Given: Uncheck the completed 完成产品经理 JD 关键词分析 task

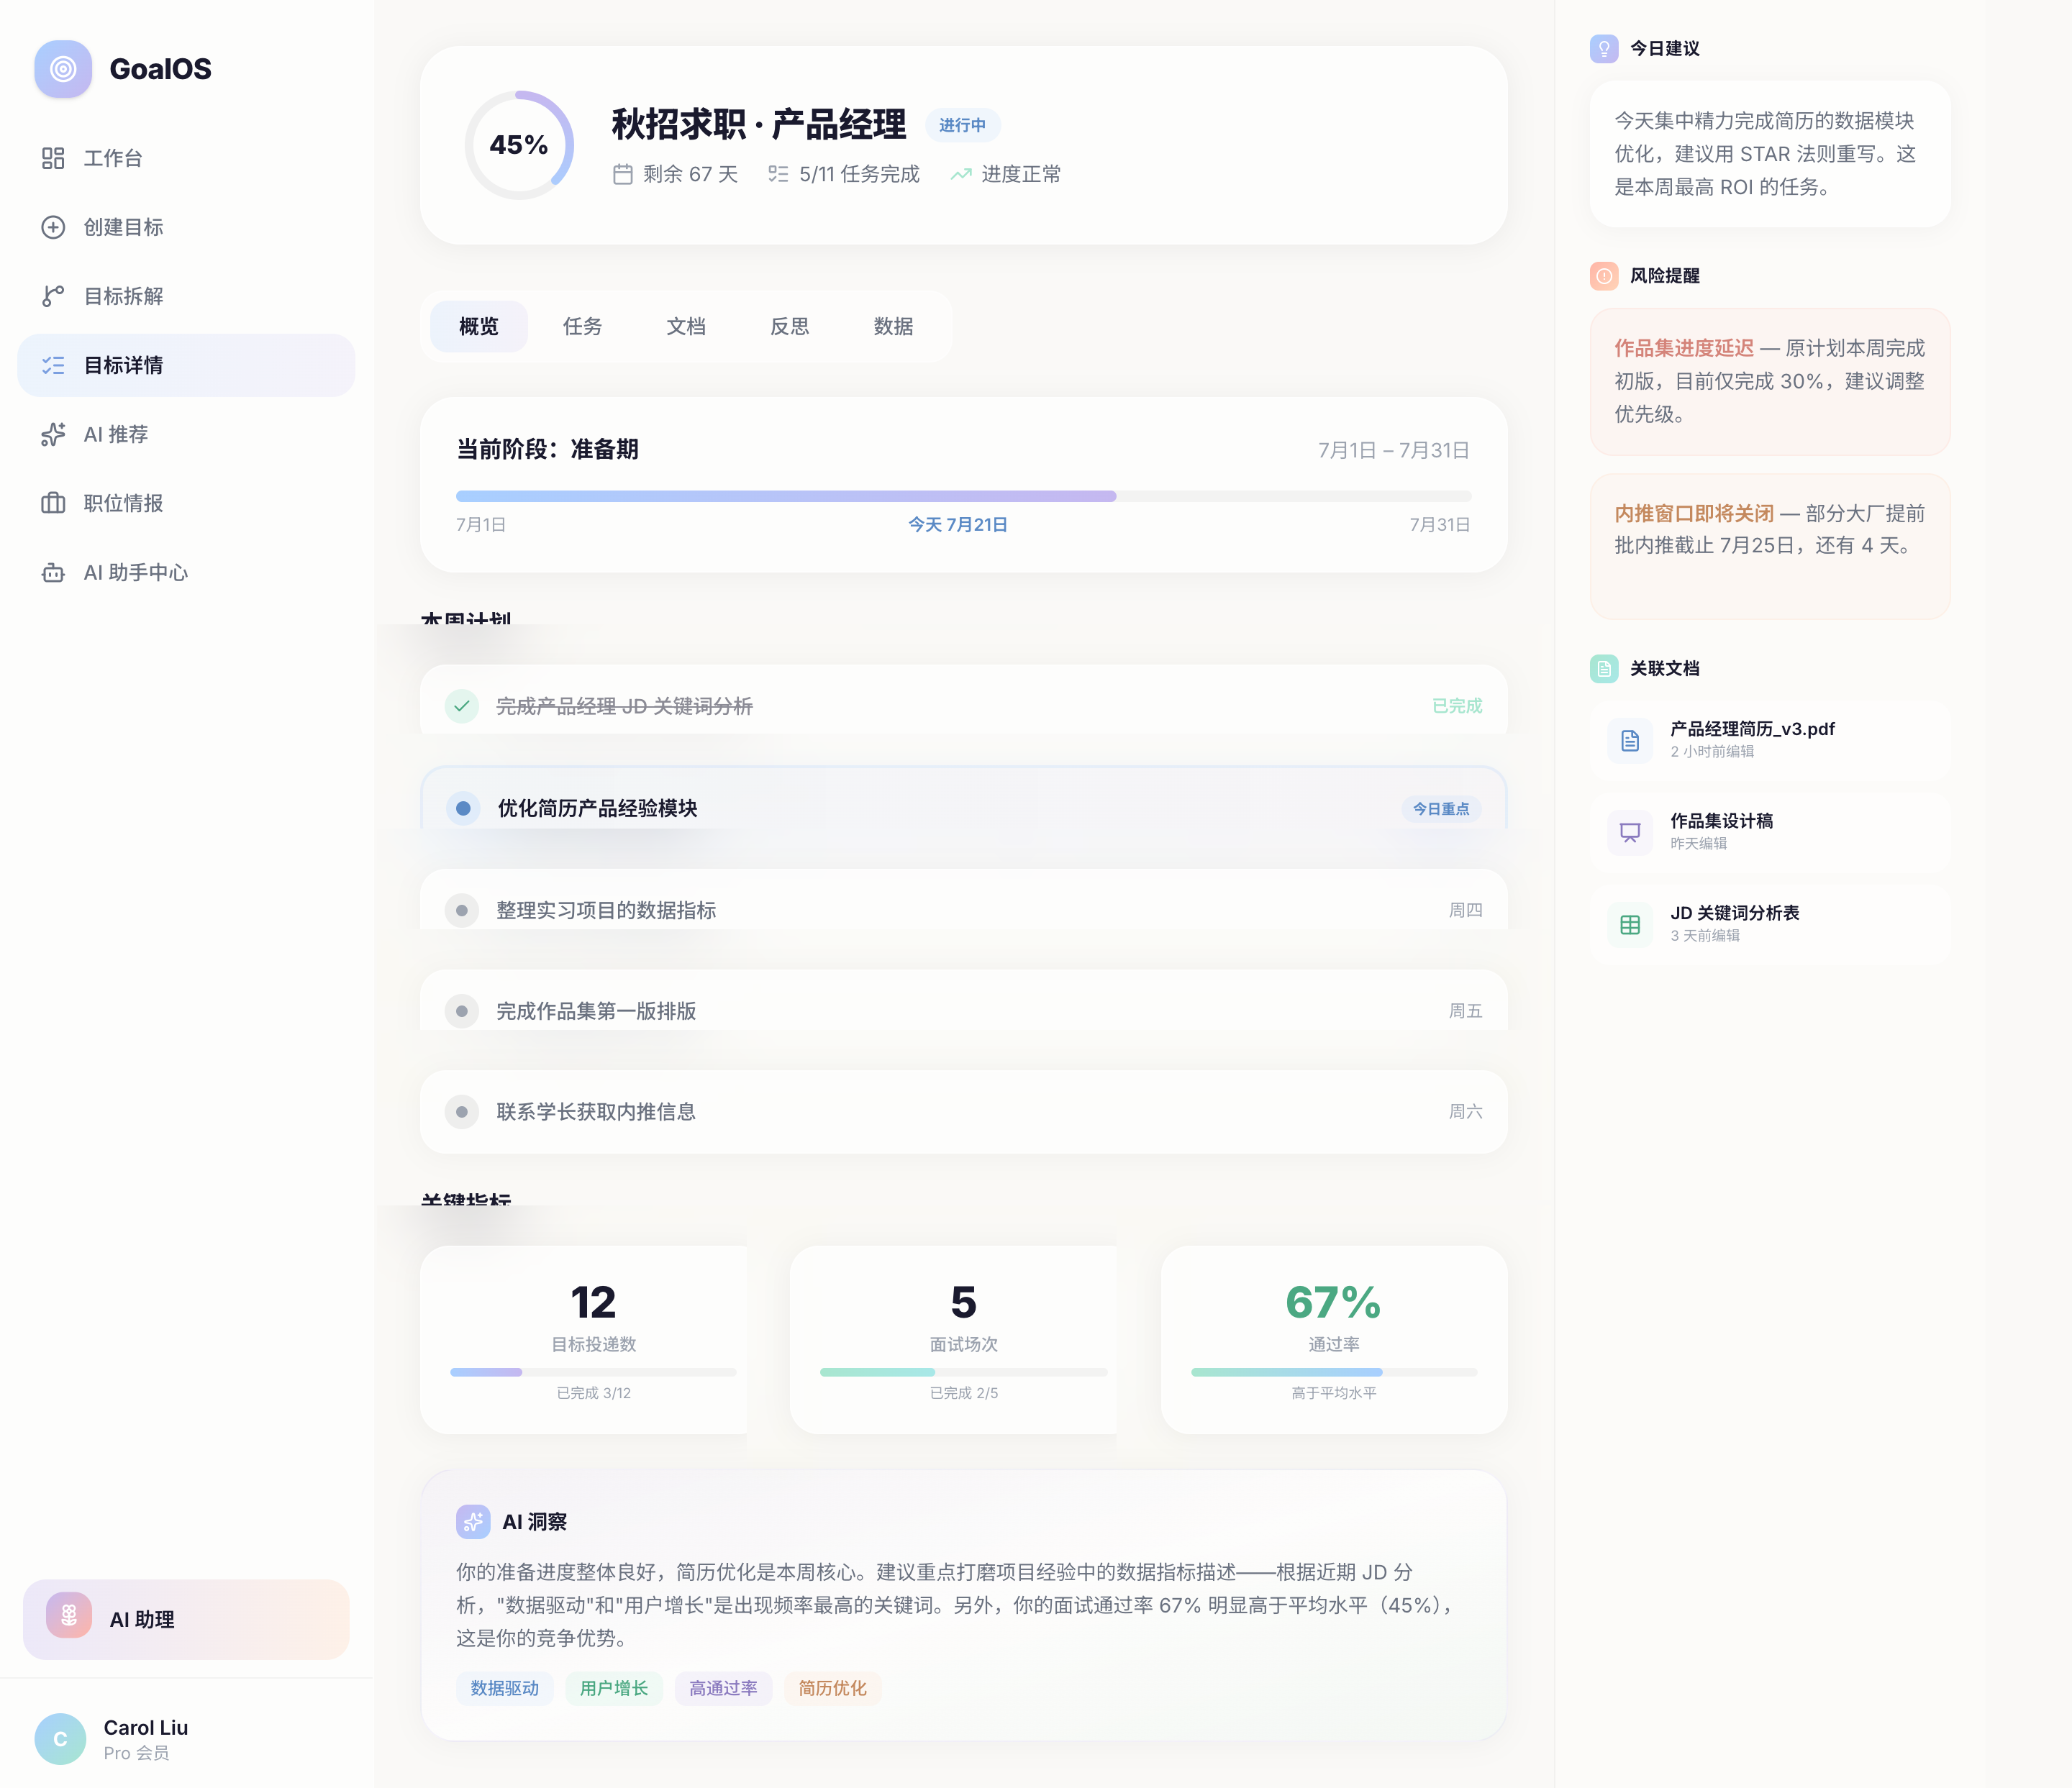Looking at the screenshot, I should 461,706.
